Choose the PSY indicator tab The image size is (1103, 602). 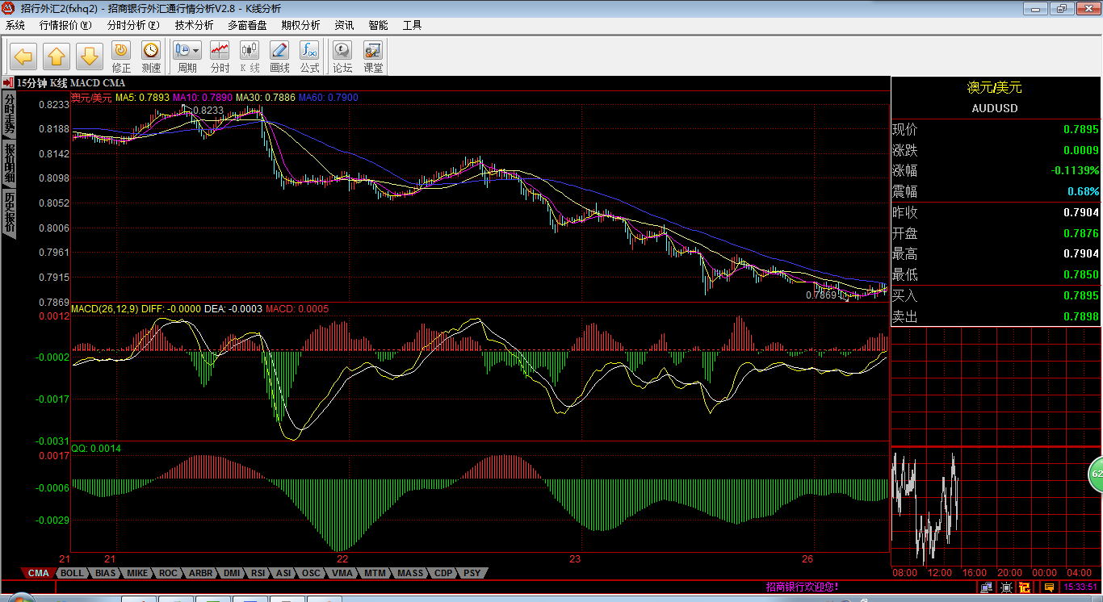coord(472,573)
